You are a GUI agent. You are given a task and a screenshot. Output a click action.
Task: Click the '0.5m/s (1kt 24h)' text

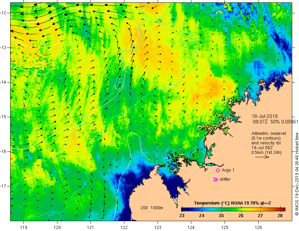266,153
